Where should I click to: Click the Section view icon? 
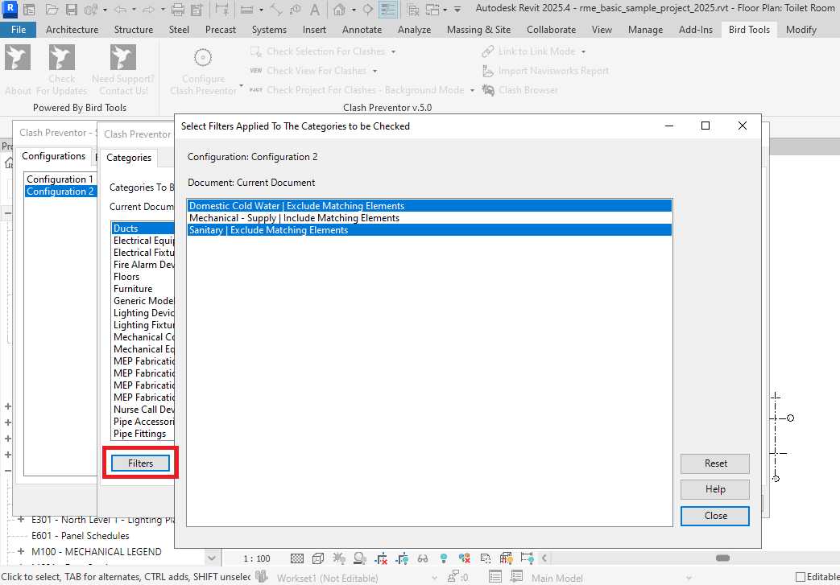coord(368,9)
